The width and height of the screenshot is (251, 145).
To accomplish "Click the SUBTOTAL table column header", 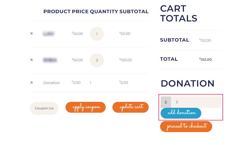I will coord(134,11).
